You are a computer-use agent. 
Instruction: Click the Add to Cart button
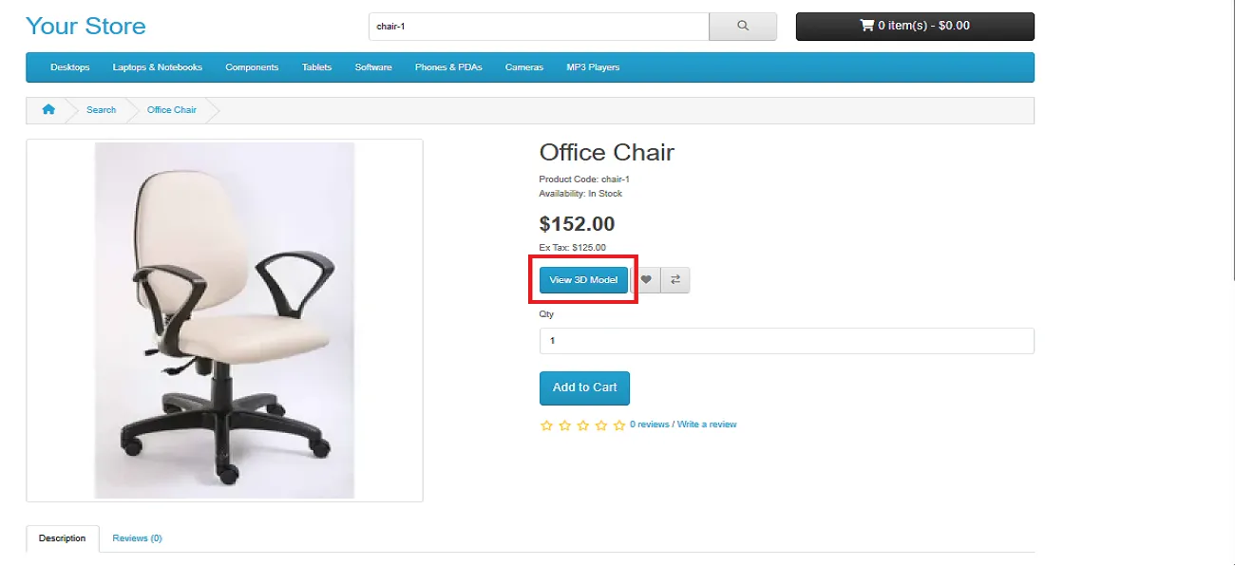(x=584, y=387)
